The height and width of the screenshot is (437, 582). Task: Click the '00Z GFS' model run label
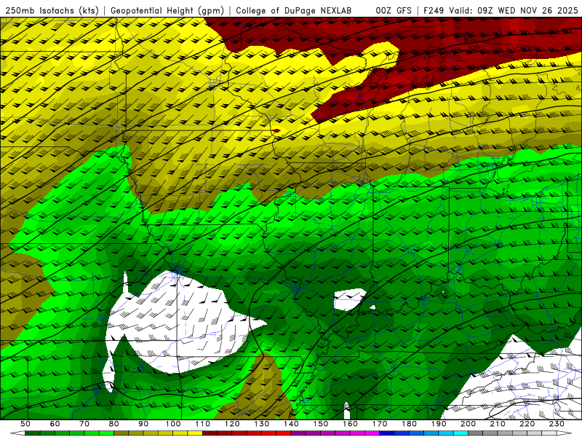point(394,11)
